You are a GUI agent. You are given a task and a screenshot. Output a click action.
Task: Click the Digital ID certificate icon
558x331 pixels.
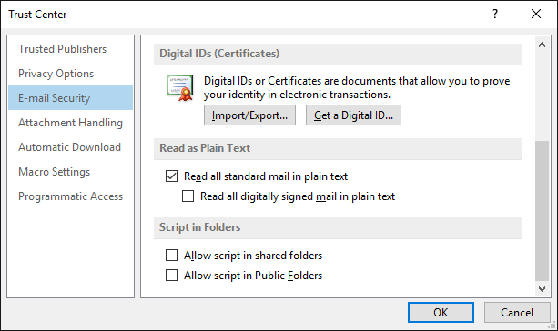coord(180,87)
